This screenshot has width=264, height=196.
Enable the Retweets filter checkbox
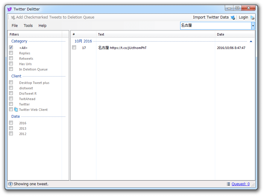point(11,58)
